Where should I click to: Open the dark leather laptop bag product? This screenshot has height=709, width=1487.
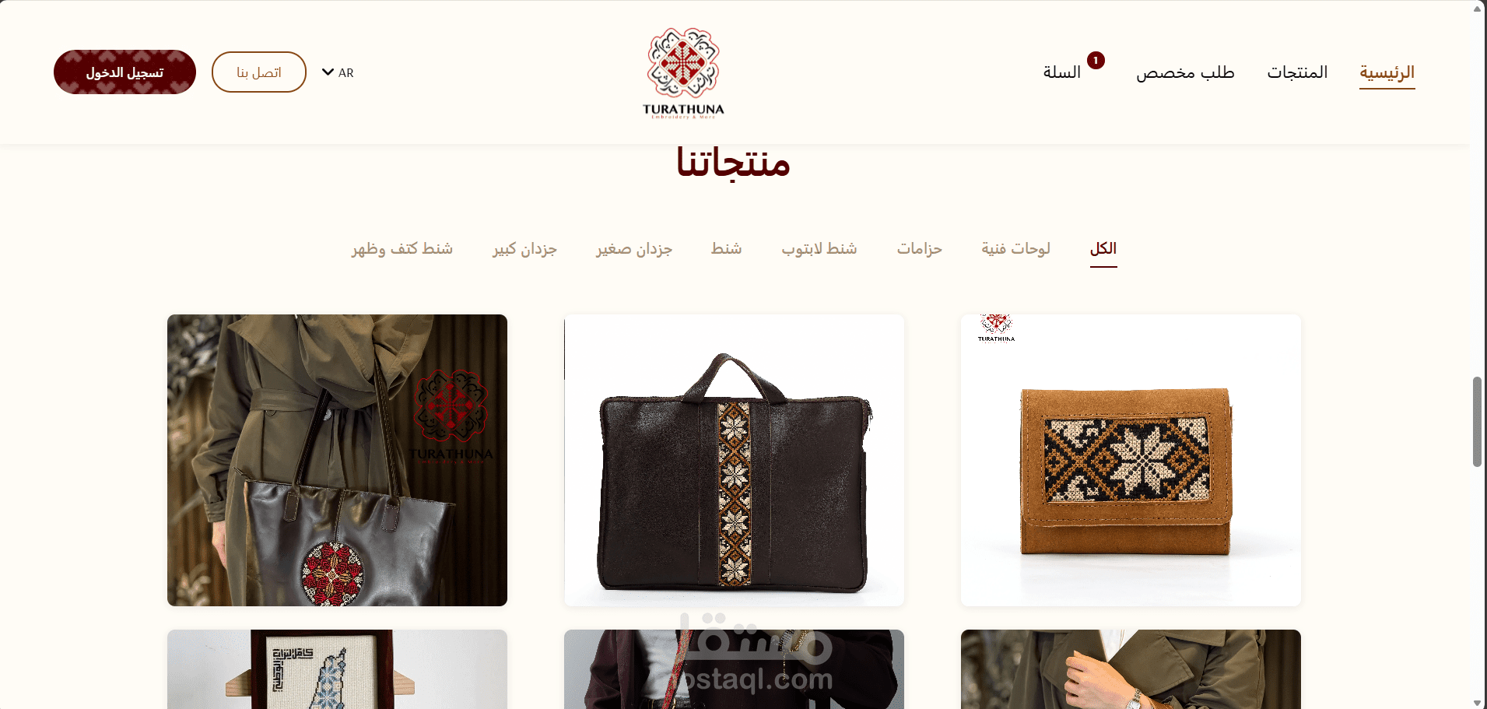click(x=734, y=460)
